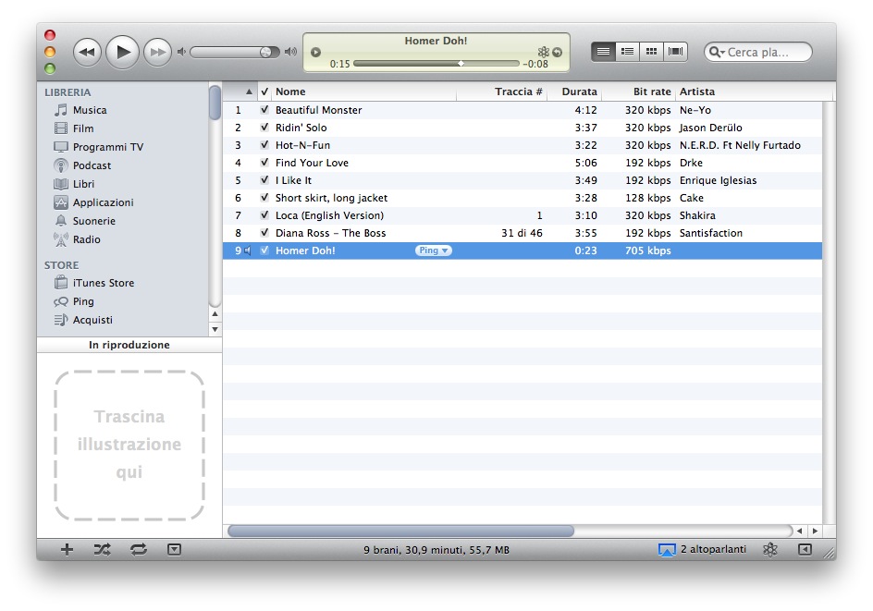Viewport: 873px width, 611px height.
Task: Click the Play button
Action: tap(122, 52)
